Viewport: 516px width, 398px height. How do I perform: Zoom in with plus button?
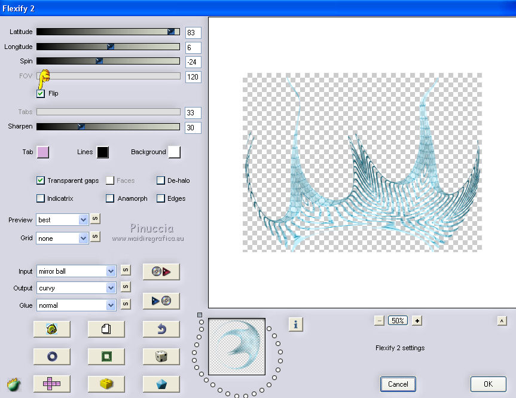[x=417, y=321]
